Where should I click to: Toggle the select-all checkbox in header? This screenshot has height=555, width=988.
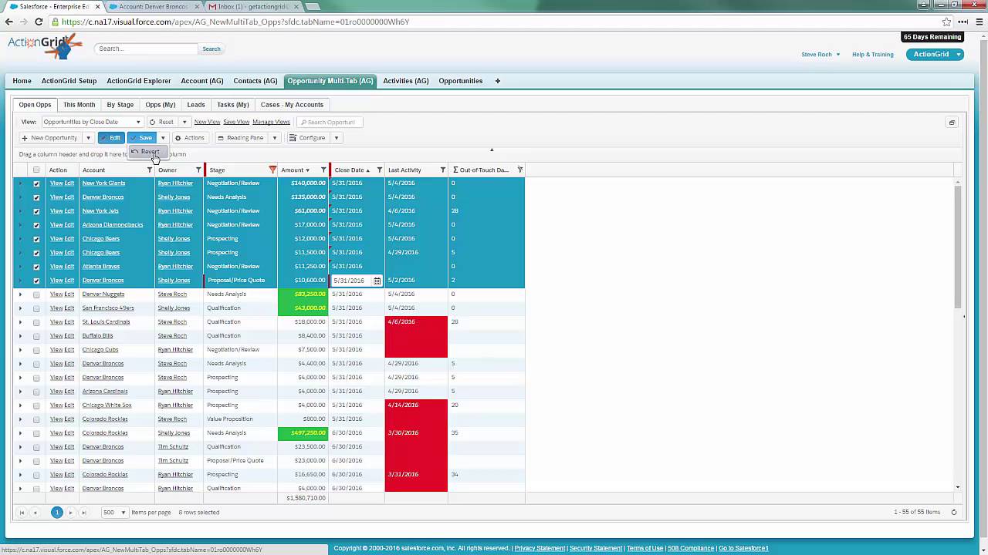pos(36,170)
